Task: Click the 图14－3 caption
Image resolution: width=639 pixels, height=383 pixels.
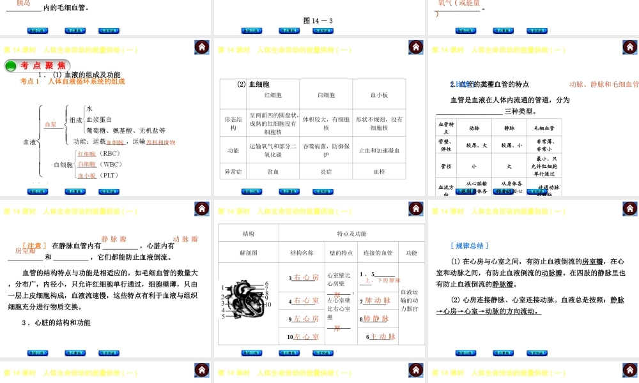Action: tap(318, 21)
